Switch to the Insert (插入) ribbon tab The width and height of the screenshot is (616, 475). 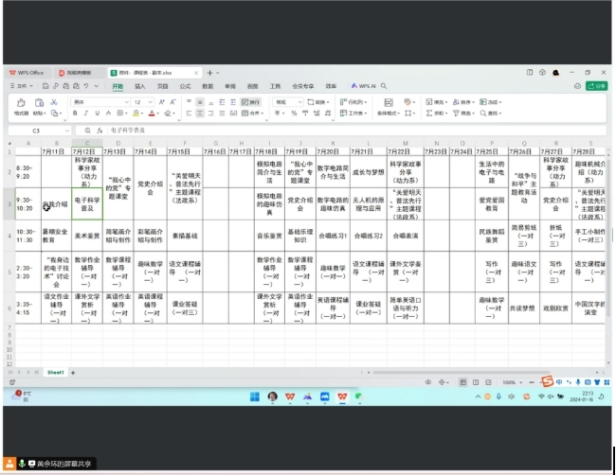point(140,85)
